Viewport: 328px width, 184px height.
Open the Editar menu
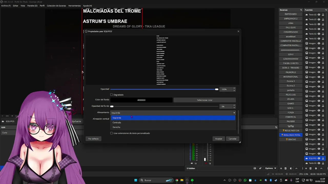[16, 6]
